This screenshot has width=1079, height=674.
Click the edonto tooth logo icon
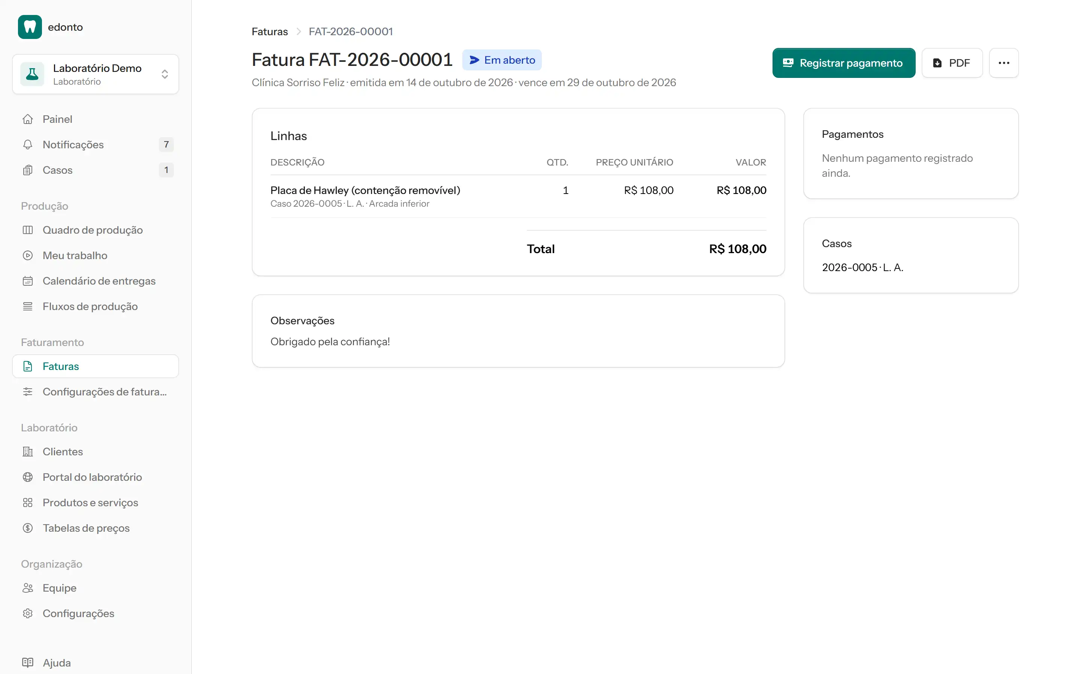(30, 27)
